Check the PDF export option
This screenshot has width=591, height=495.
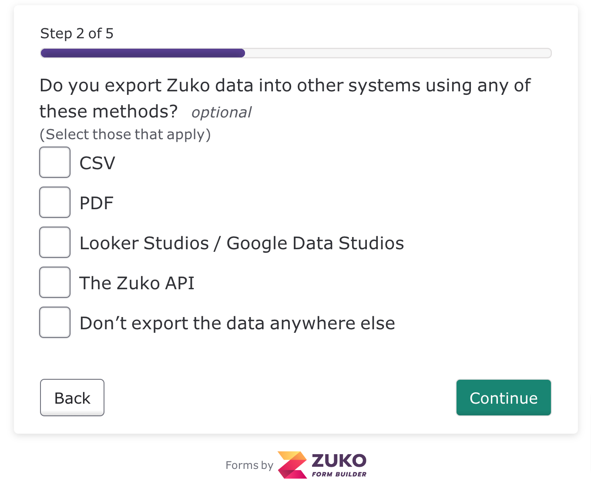[54, 202]
